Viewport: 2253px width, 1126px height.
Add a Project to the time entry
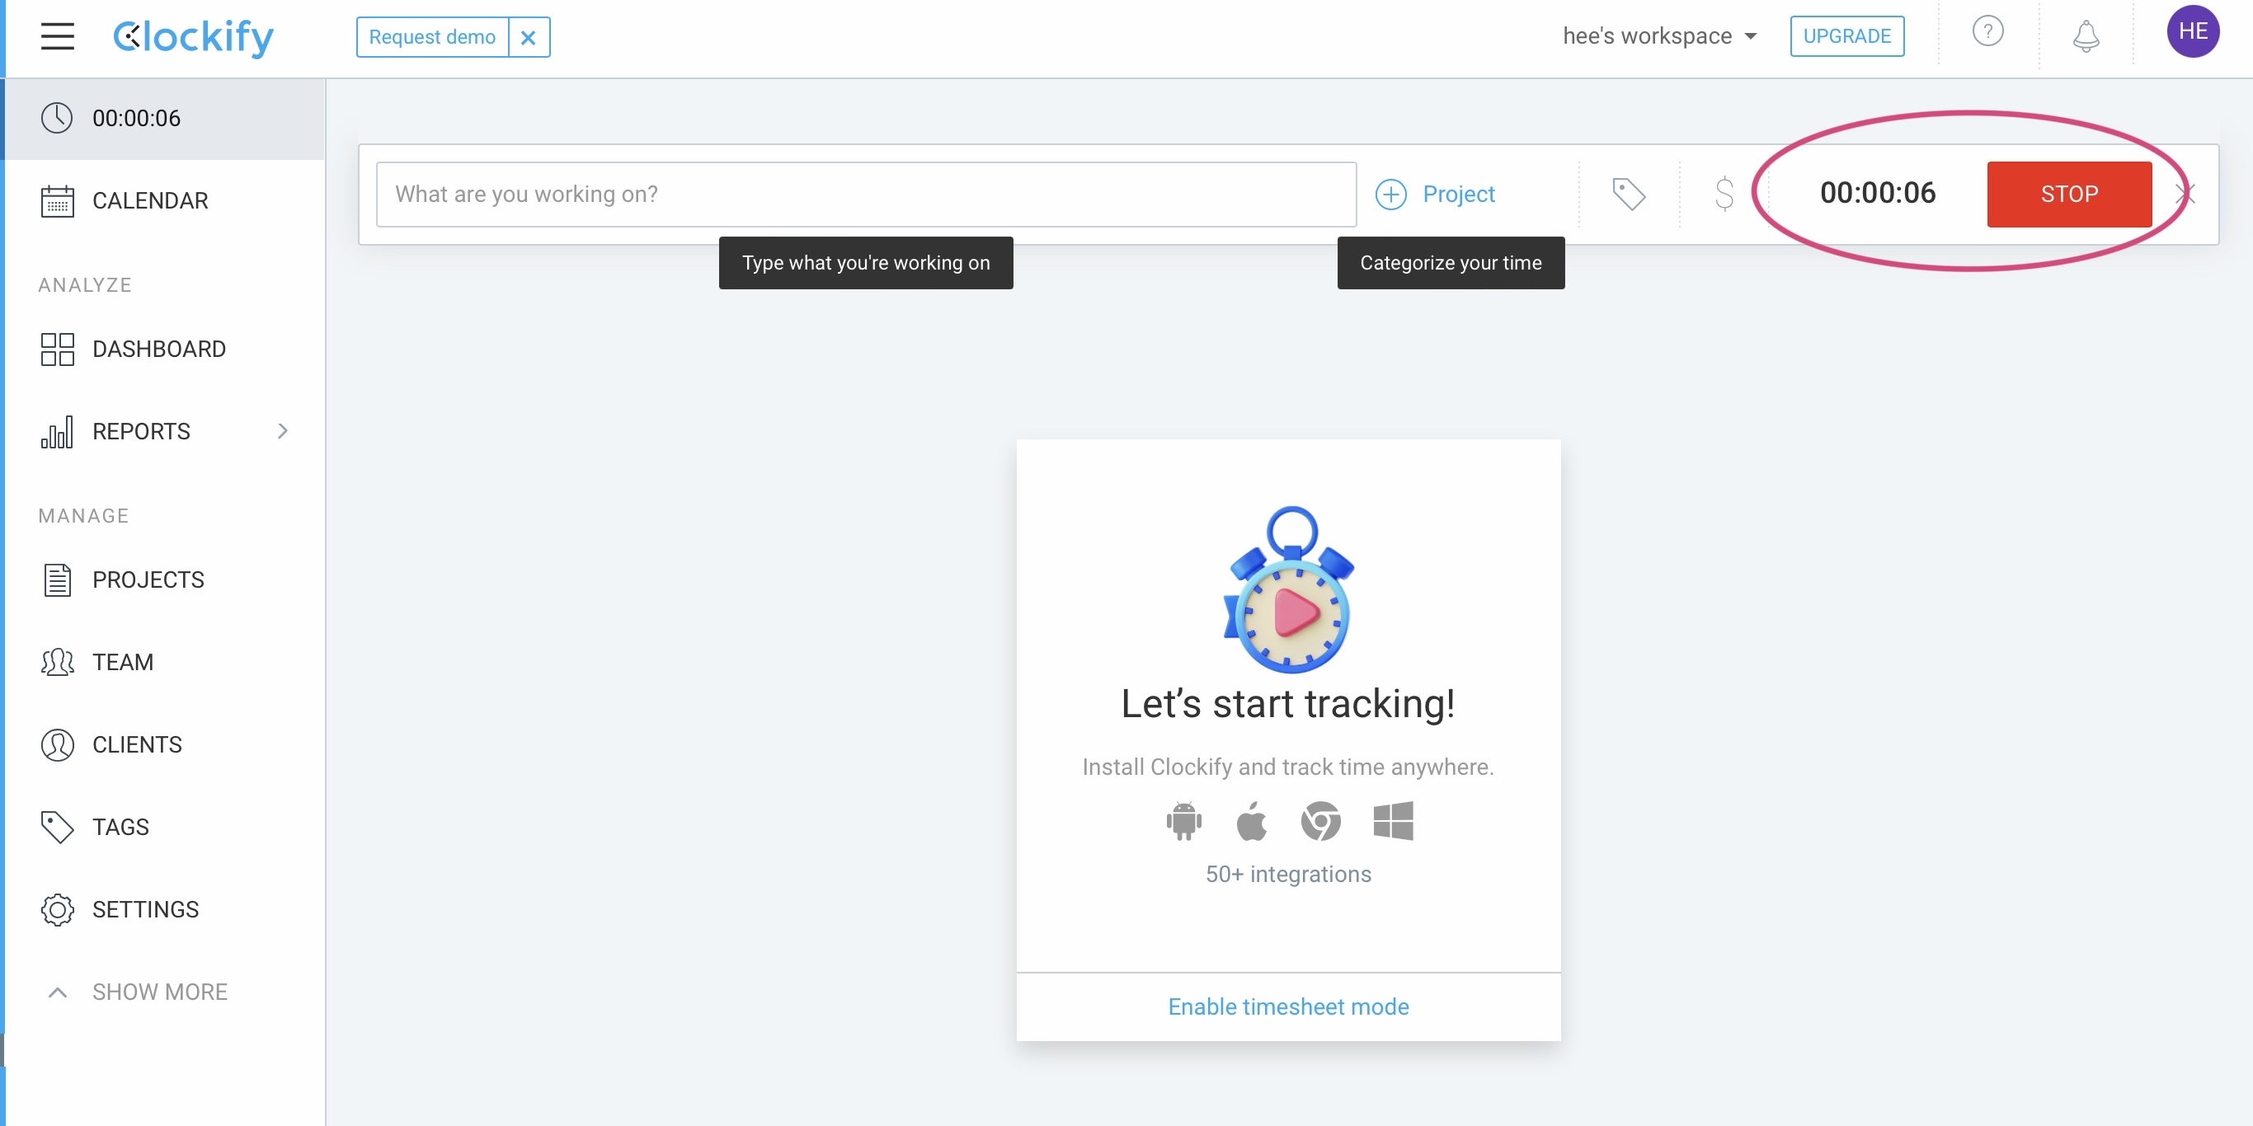point(1435,194)
